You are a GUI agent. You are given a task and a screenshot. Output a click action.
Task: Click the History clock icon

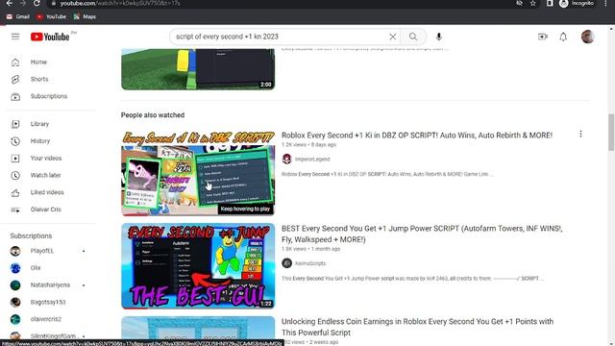pyautogui.click(x=15, y=141)
